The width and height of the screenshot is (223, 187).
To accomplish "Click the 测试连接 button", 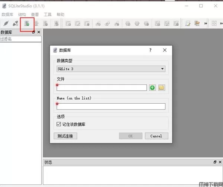I will pos(65,136).
